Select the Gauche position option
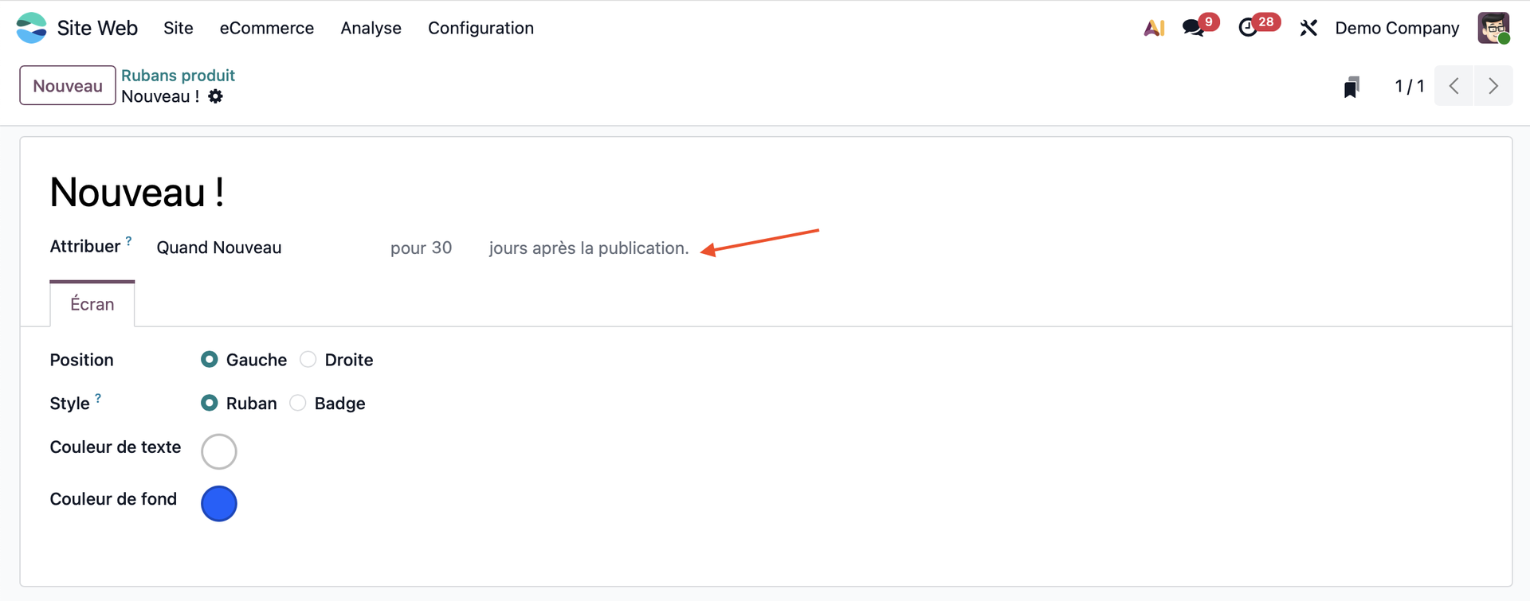The width and height of the screenshot is (1530, 601). click(x=210, y=360)
